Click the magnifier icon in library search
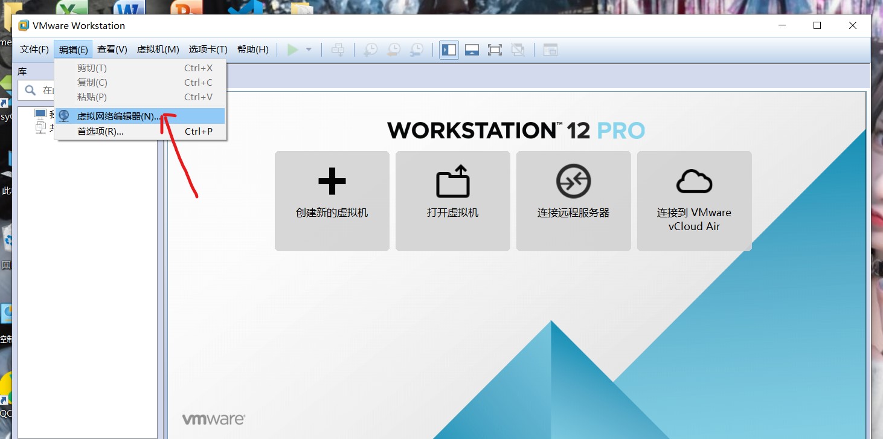This screenshot has width=883, height=439. [30, 91]
